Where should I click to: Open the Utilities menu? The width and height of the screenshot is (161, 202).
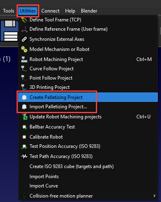tap(28, 11)
